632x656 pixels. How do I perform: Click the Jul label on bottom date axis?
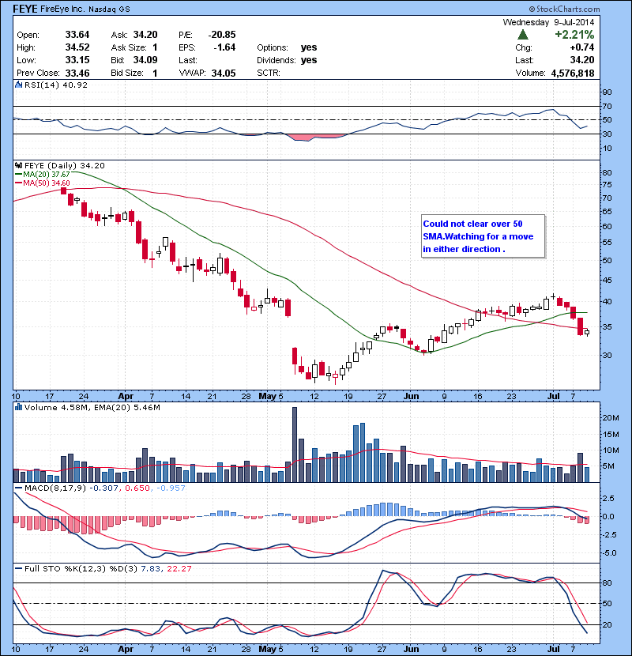pos(553,648)
